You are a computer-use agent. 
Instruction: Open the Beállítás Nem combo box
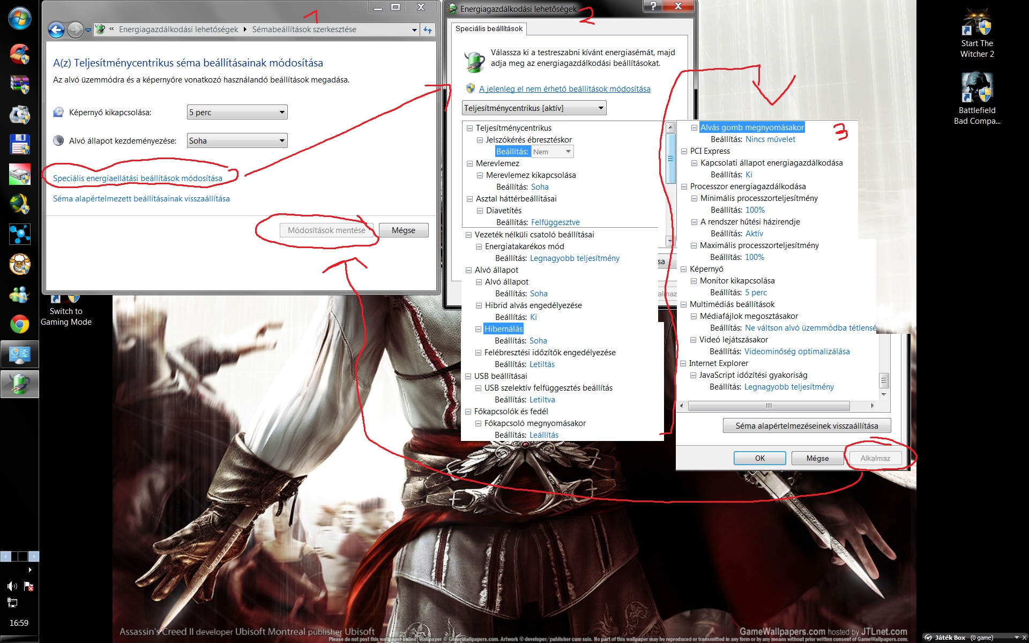(553, 152)
